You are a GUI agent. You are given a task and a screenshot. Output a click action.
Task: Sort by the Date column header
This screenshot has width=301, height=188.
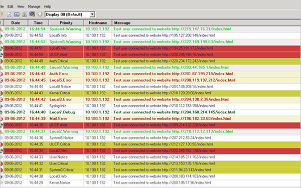pyautogui.click(x=16, y=23)
